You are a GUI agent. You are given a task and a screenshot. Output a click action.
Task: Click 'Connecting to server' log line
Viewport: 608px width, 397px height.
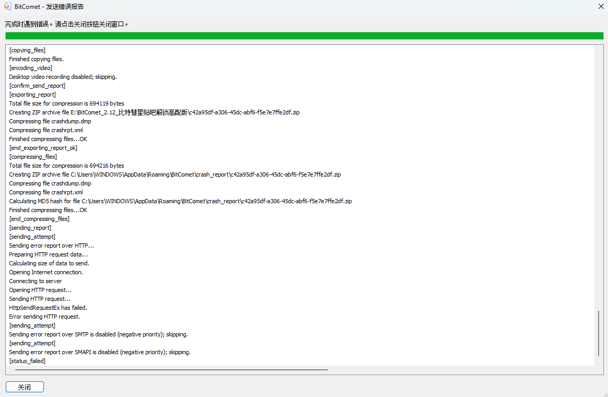coord(36,282)
